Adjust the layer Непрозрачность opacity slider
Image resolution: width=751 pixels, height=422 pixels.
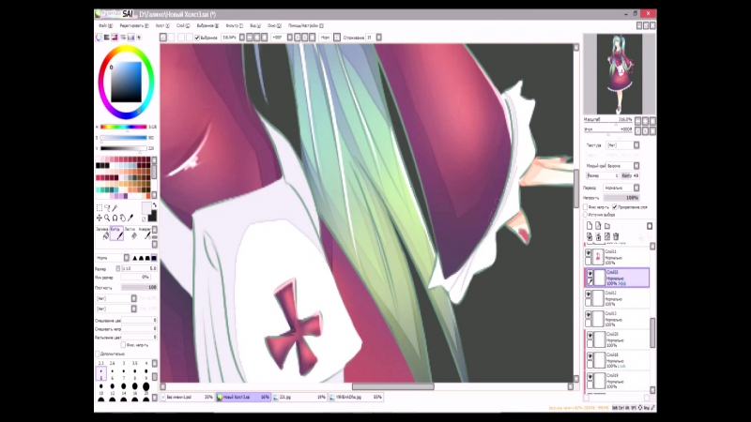click(621, 198)
